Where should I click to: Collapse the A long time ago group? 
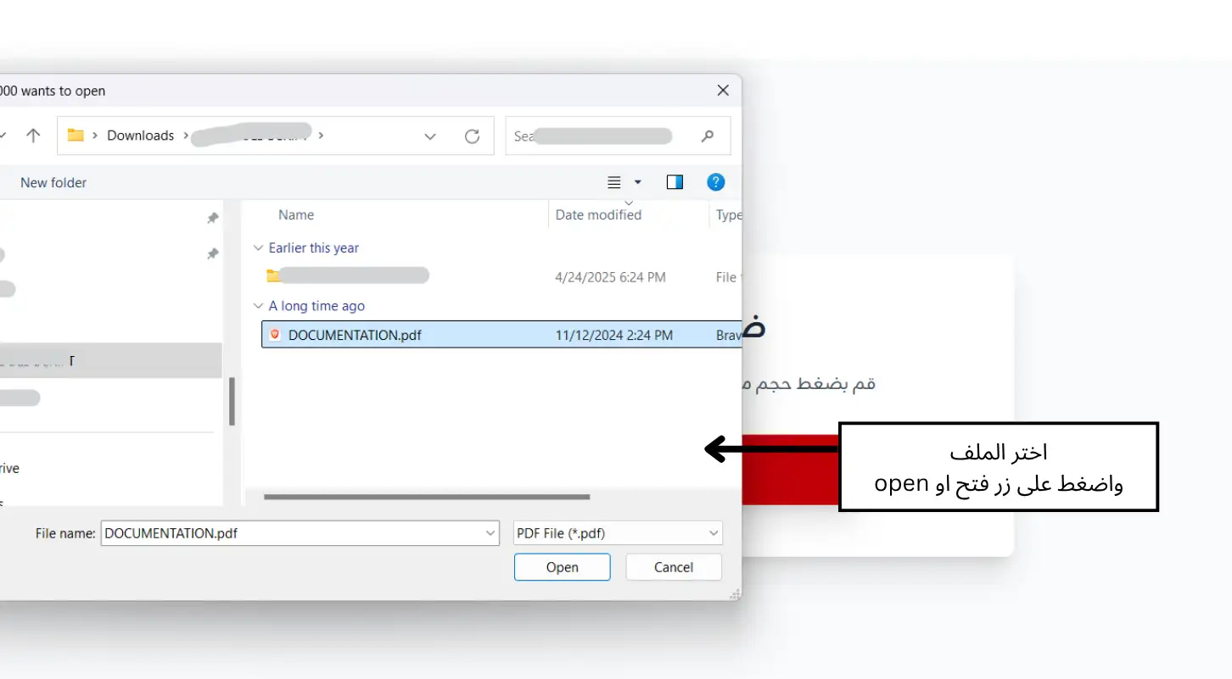click(258, 306)
